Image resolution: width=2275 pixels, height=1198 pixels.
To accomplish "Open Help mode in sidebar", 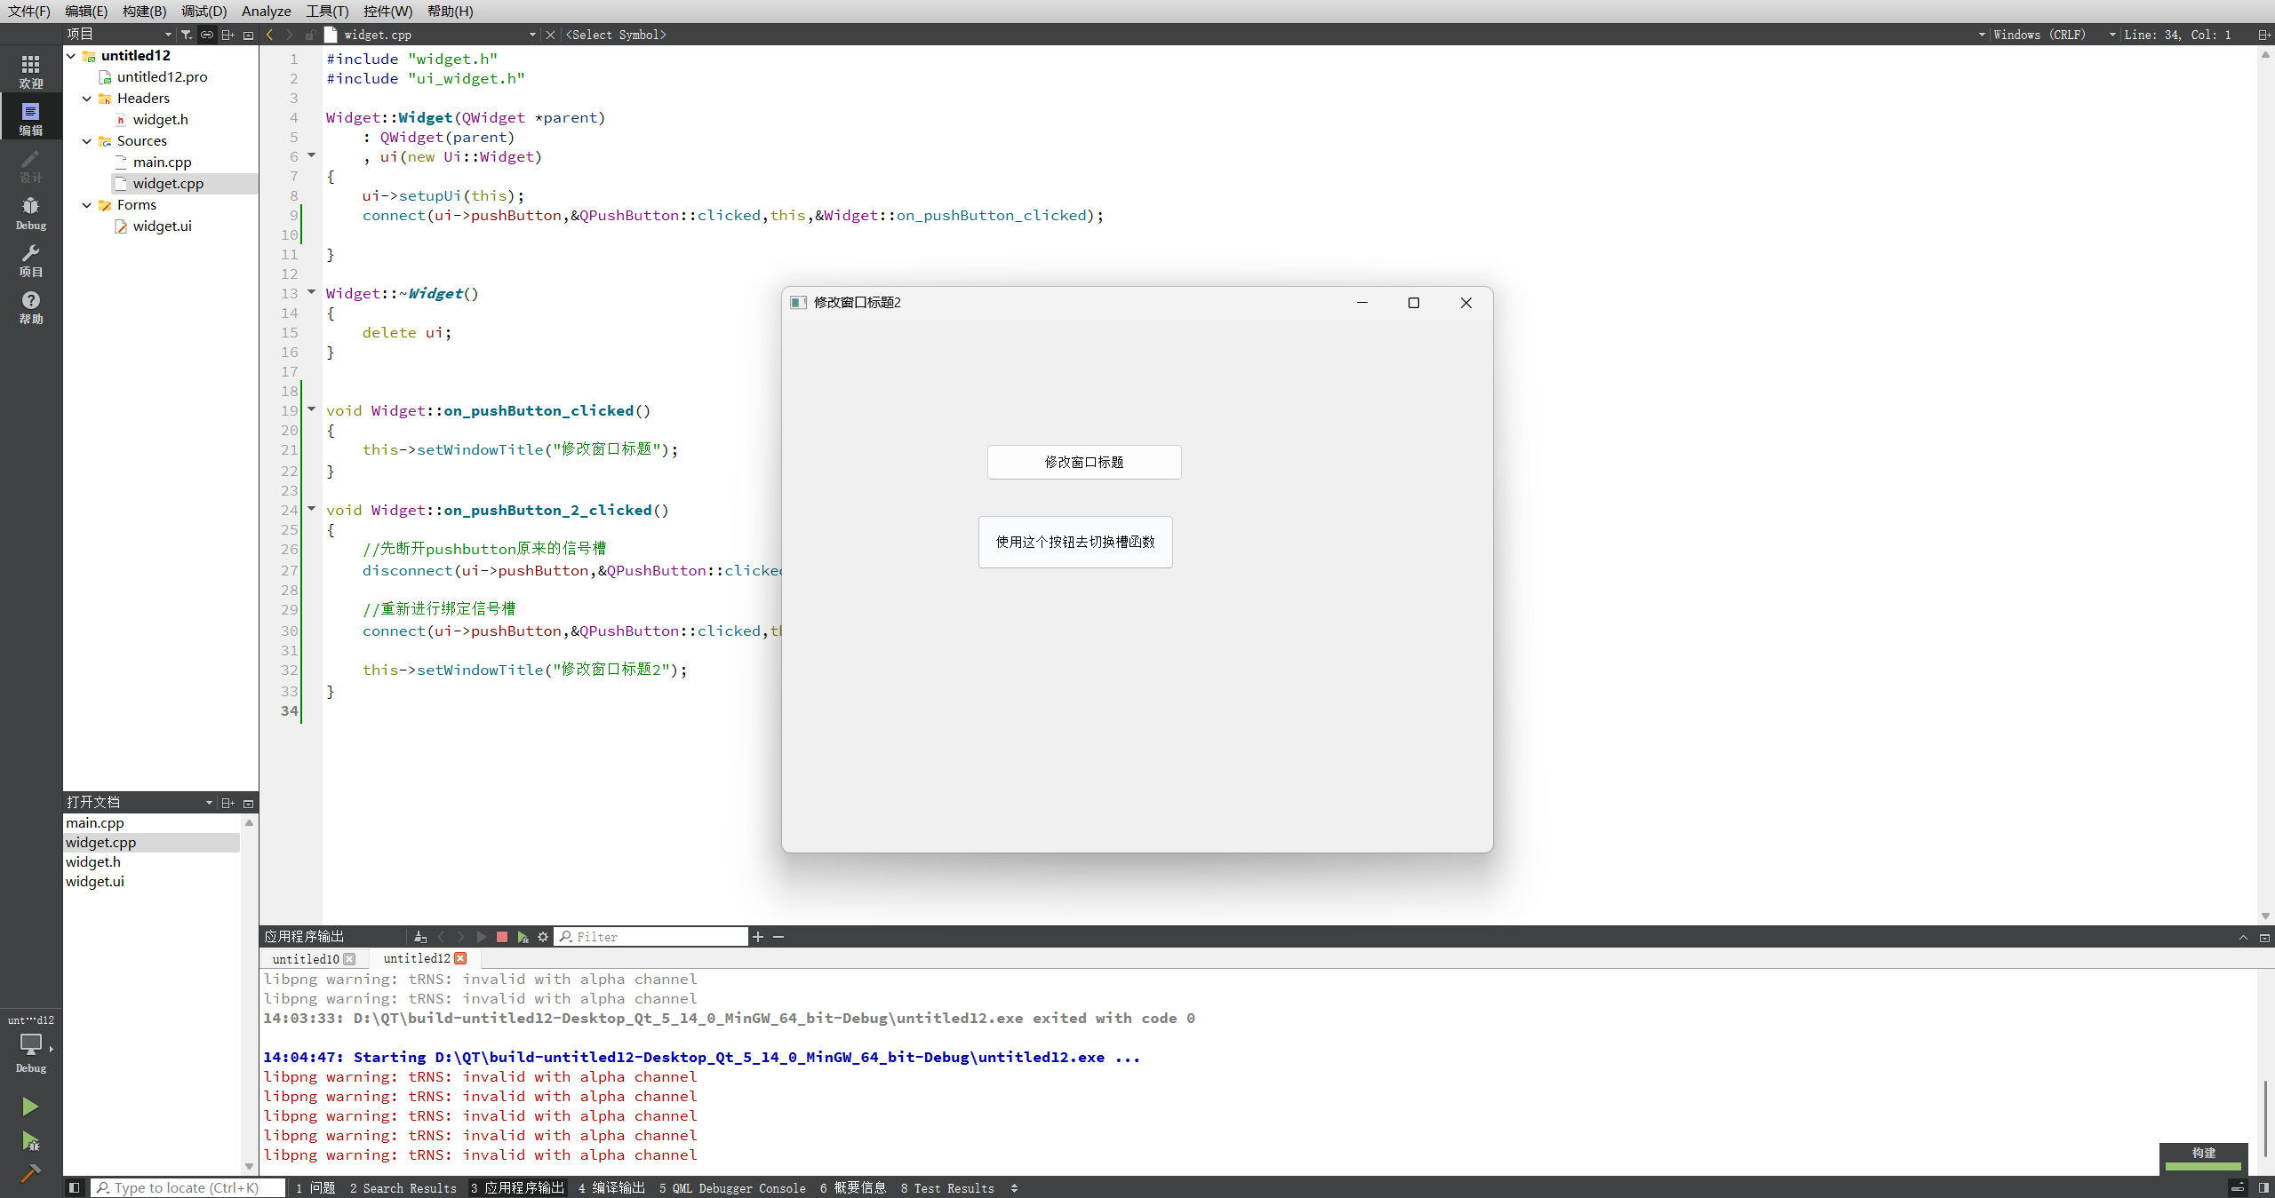I will pyautogui.click(x=30, y=306).
